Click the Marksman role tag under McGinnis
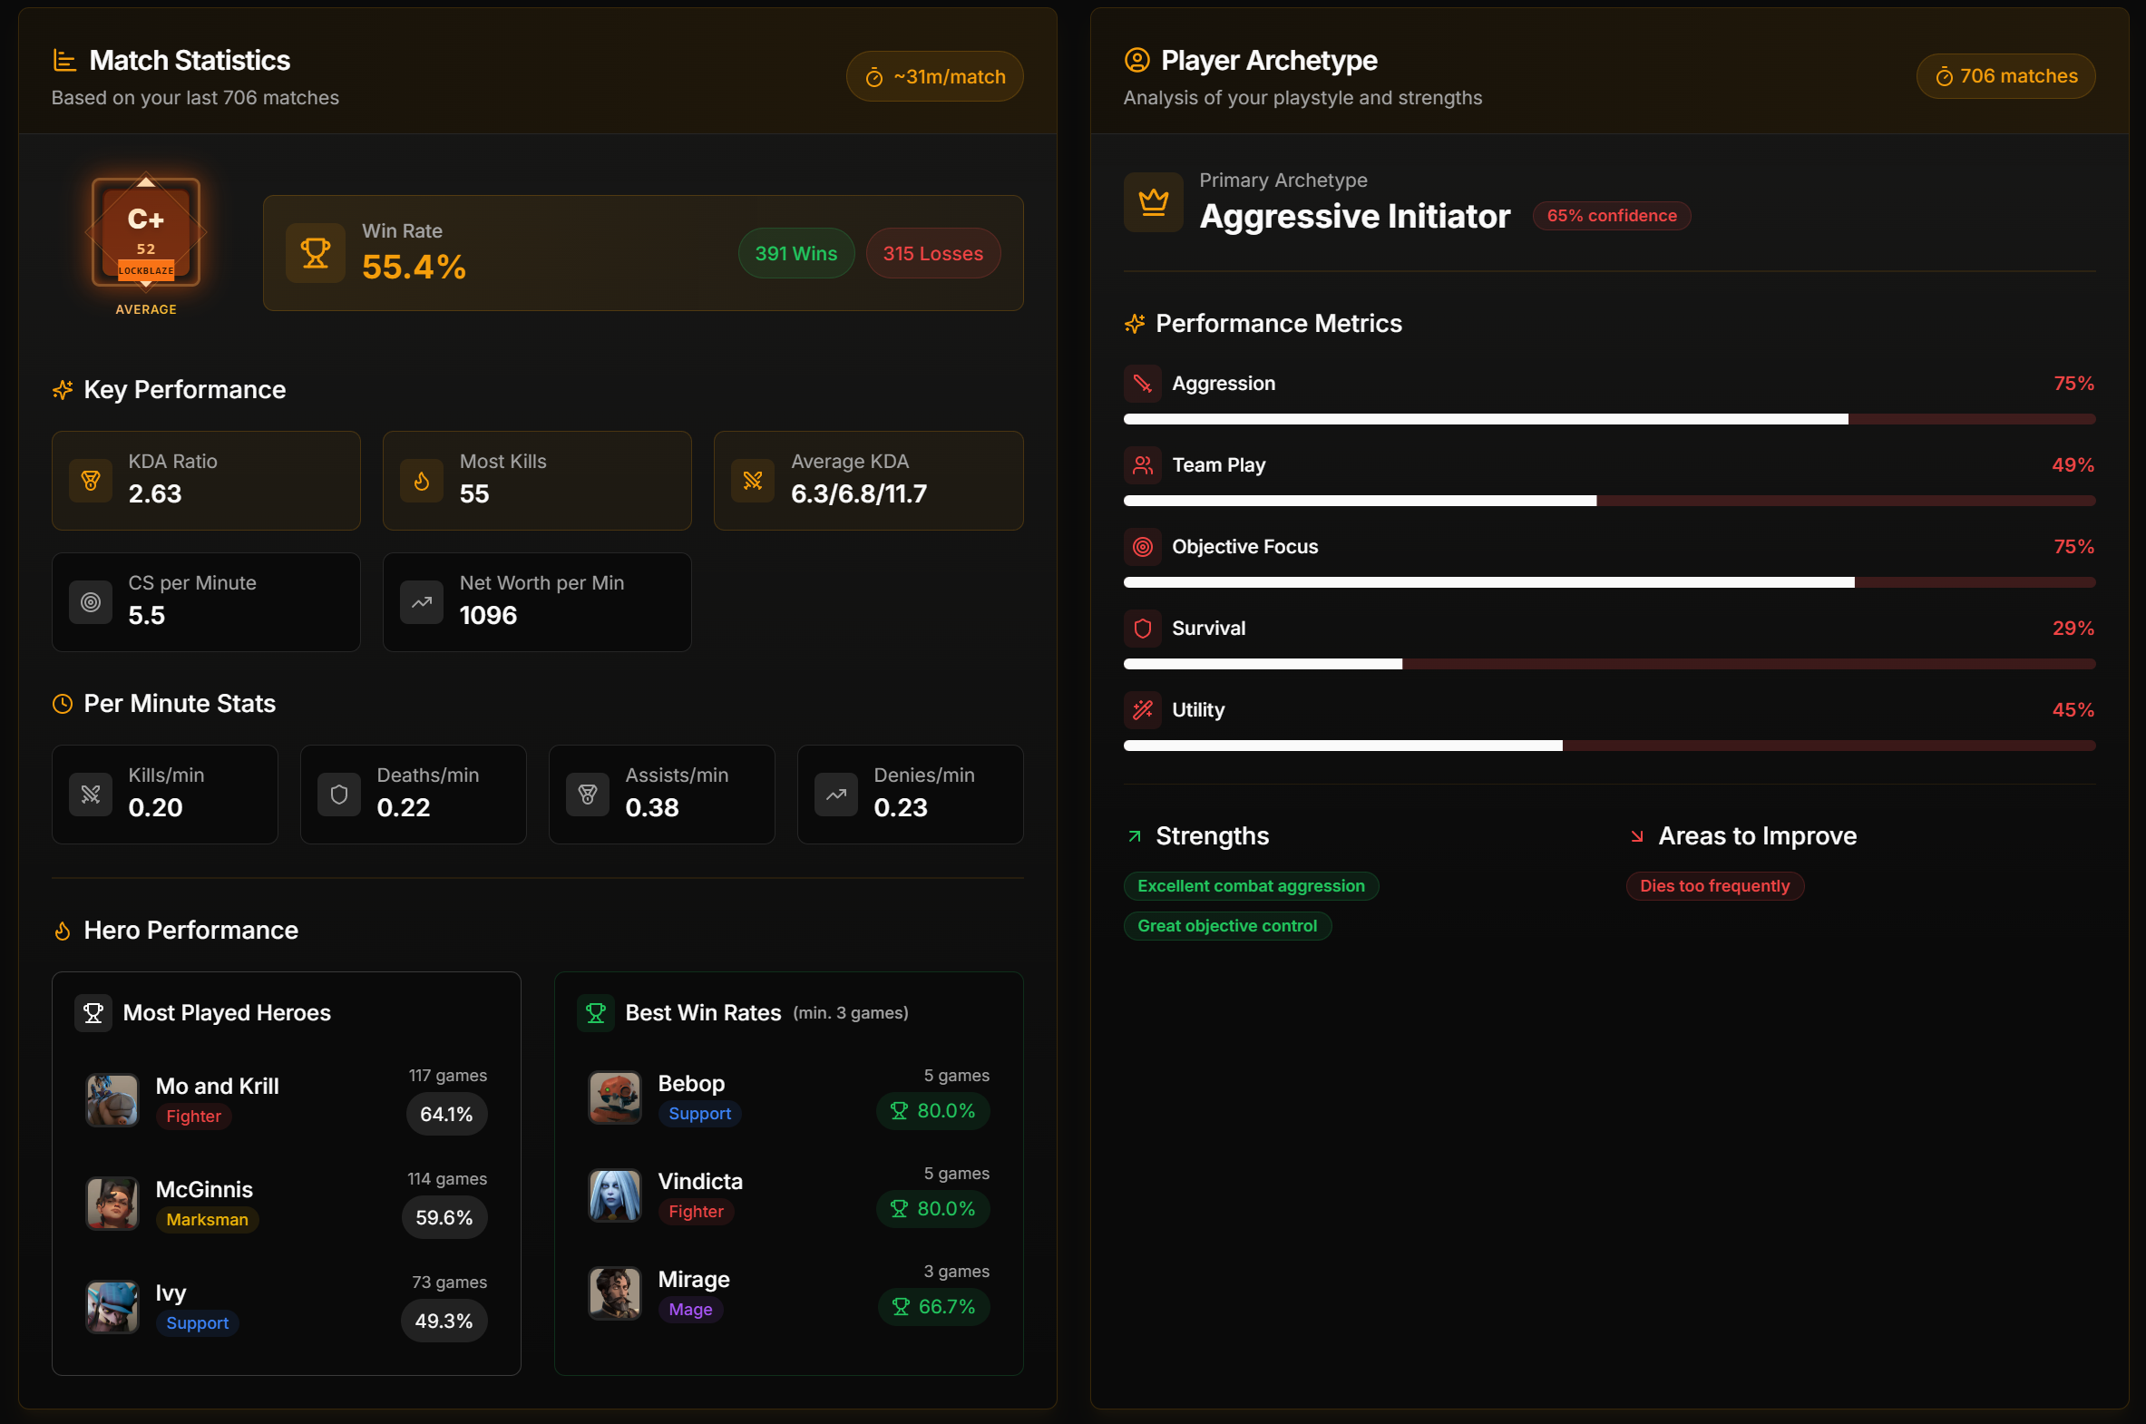This screenshot has width=2146, height=1424. [207, 1220]
